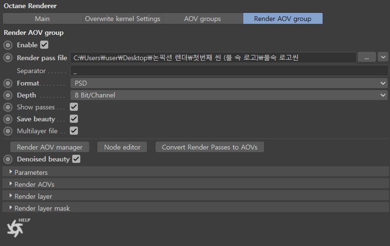Click the Render AOV group section heading
The image size is (390, 246).
(33, 32)
